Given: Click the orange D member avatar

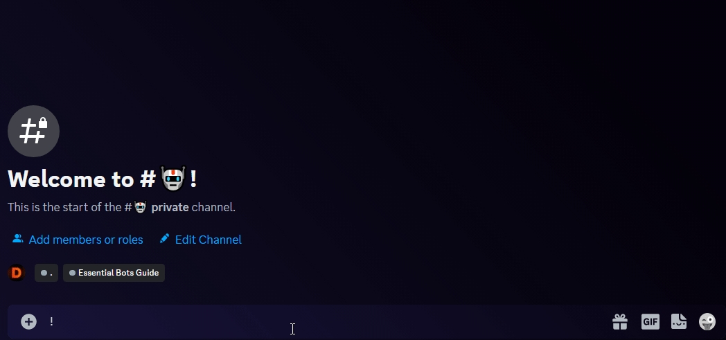Looking at the screenshot, I should coord(16,273).
